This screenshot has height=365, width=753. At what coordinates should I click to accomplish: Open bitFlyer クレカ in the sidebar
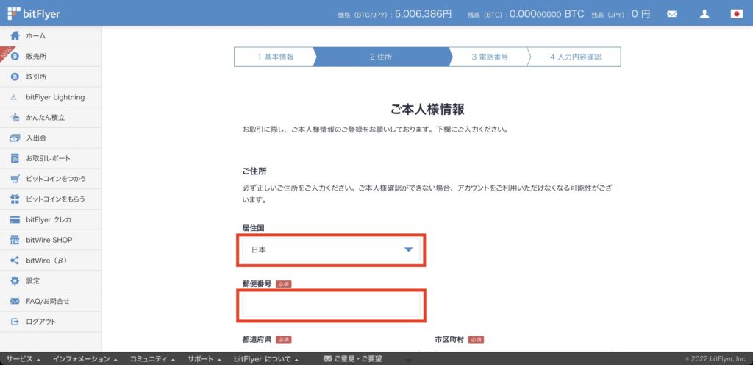[x=51, y=219]
